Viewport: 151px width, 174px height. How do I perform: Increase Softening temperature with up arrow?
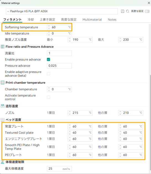pos(49,26)
